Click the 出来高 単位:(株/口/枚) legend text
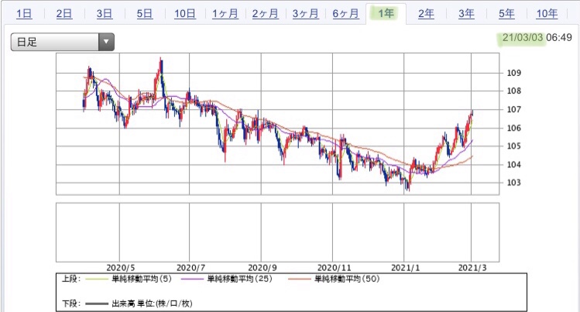Image resolution: width=580 pixels, height=312 pixels. point(152,303)
